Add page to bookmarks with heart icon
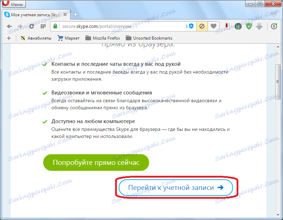The width and height of the screenshot is (283, 220). 214,26
